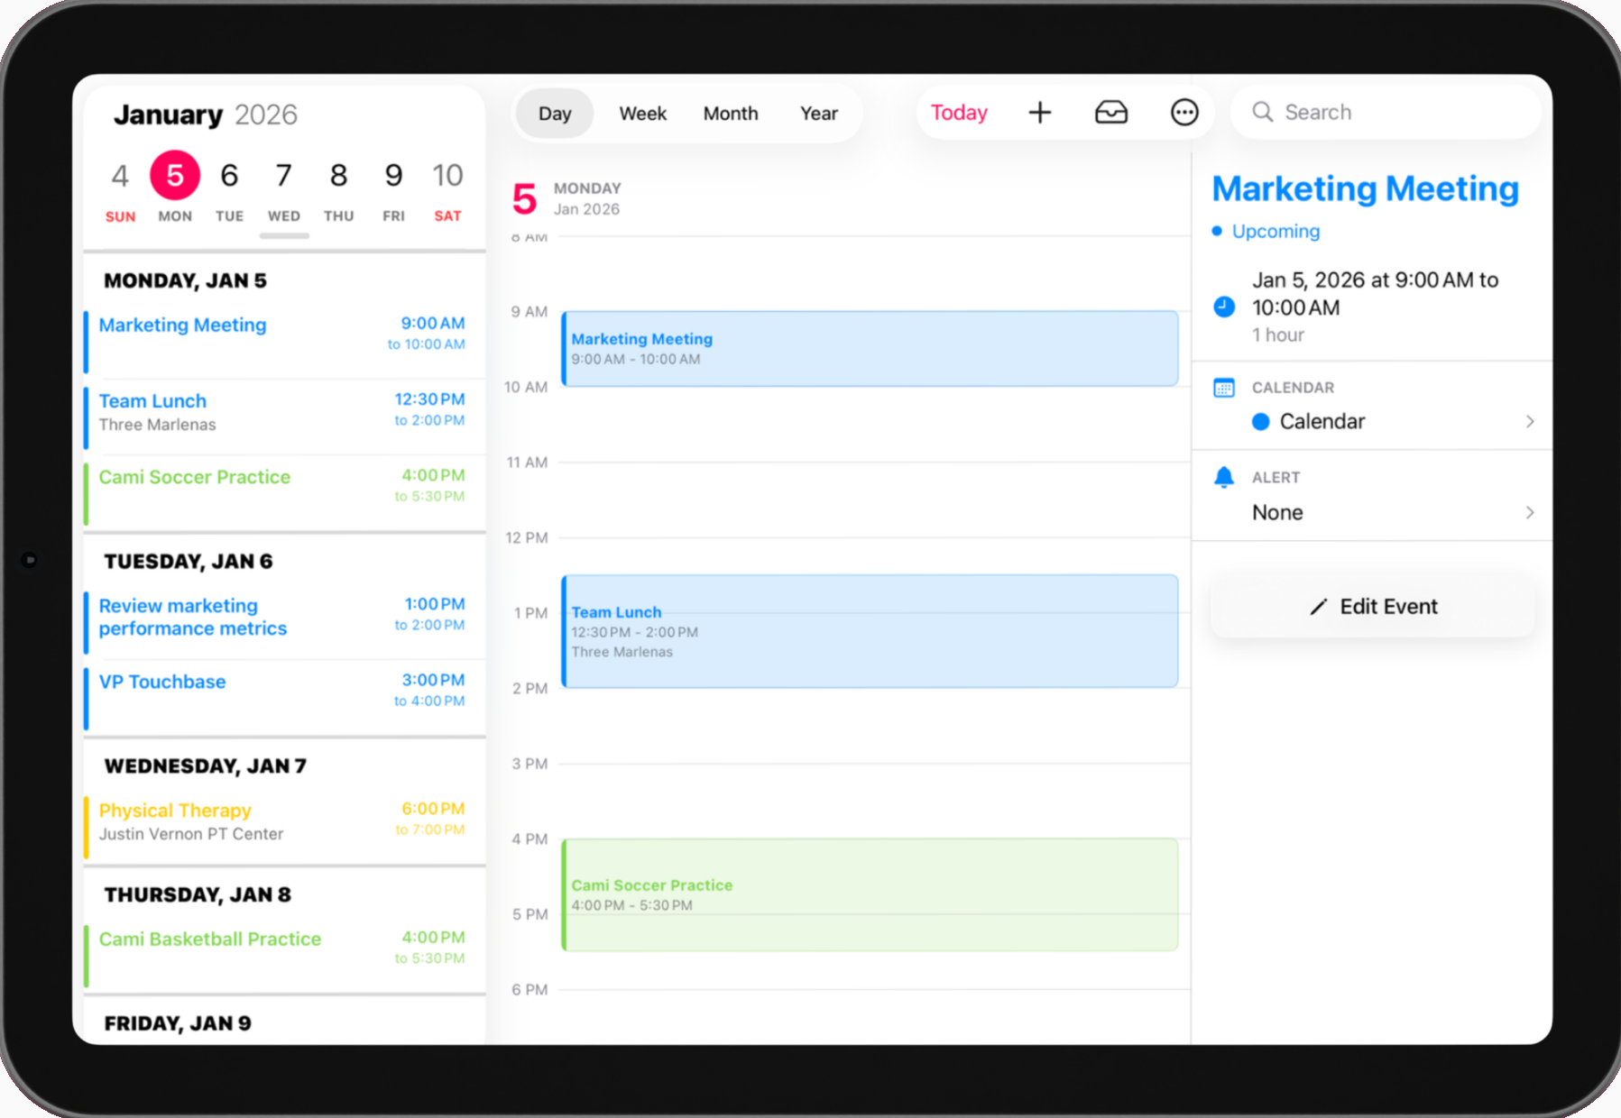Expand the Calendar selection chevron
Viewport: 1621px width, 1118px height.
pos(1530,421)
